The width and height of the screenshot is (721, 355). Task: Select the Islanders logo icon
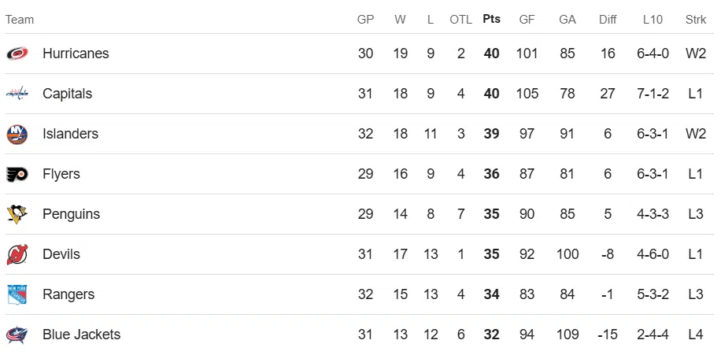[x=17, y=134]
